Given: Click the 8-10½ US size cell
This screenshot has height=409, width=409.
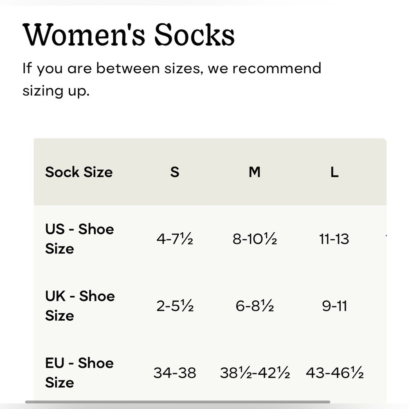Looking at the screenshot, I should pyautogui.click(x=254, y=239).
